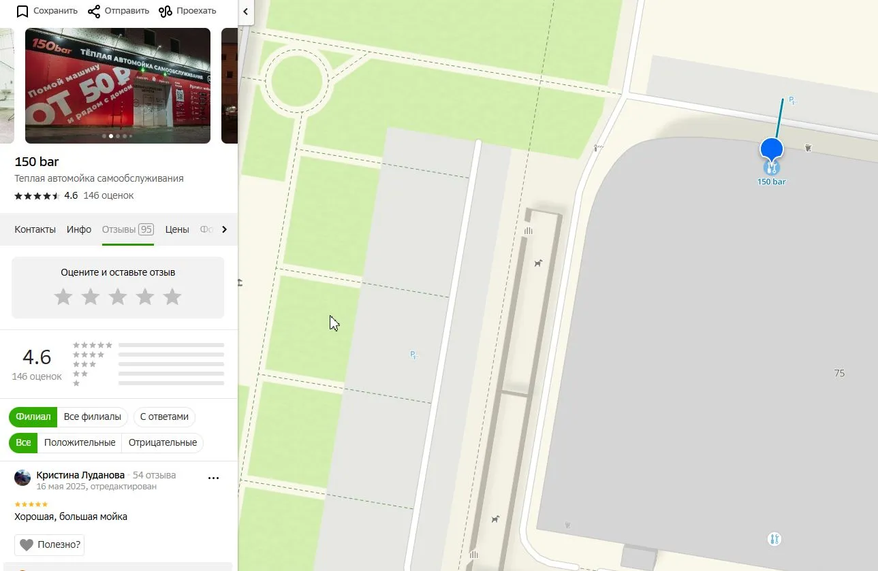
Task: Click the heart icon on Полезно button
Action: click(x=27, y=544)
